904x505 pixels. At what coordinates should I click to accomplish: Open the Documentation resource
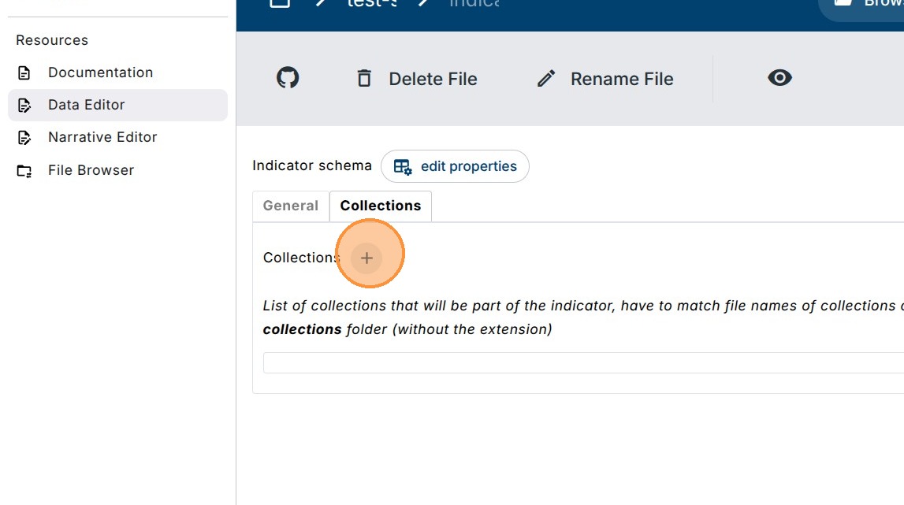pos(100,72)
